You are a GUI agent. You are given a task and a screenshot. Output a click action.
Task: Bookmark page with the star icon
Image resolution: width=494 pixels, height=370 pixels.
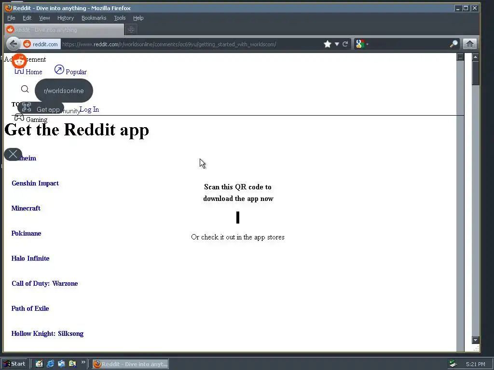[x=328, y=44]
